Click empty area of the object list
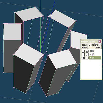The height and width of the screenshot is (103, 103). 91,70
